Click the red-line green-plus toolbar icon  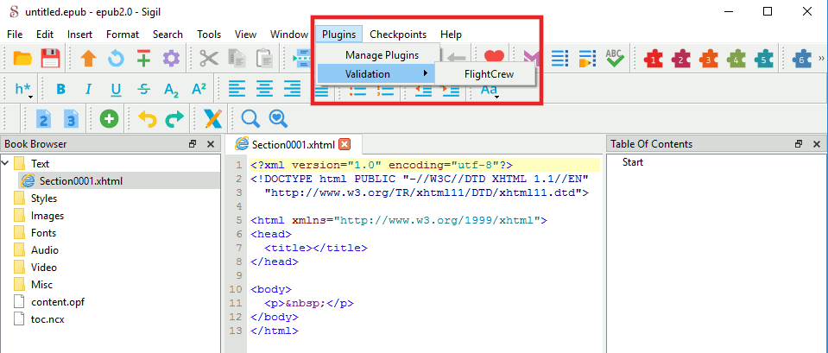tap(143, 58)
